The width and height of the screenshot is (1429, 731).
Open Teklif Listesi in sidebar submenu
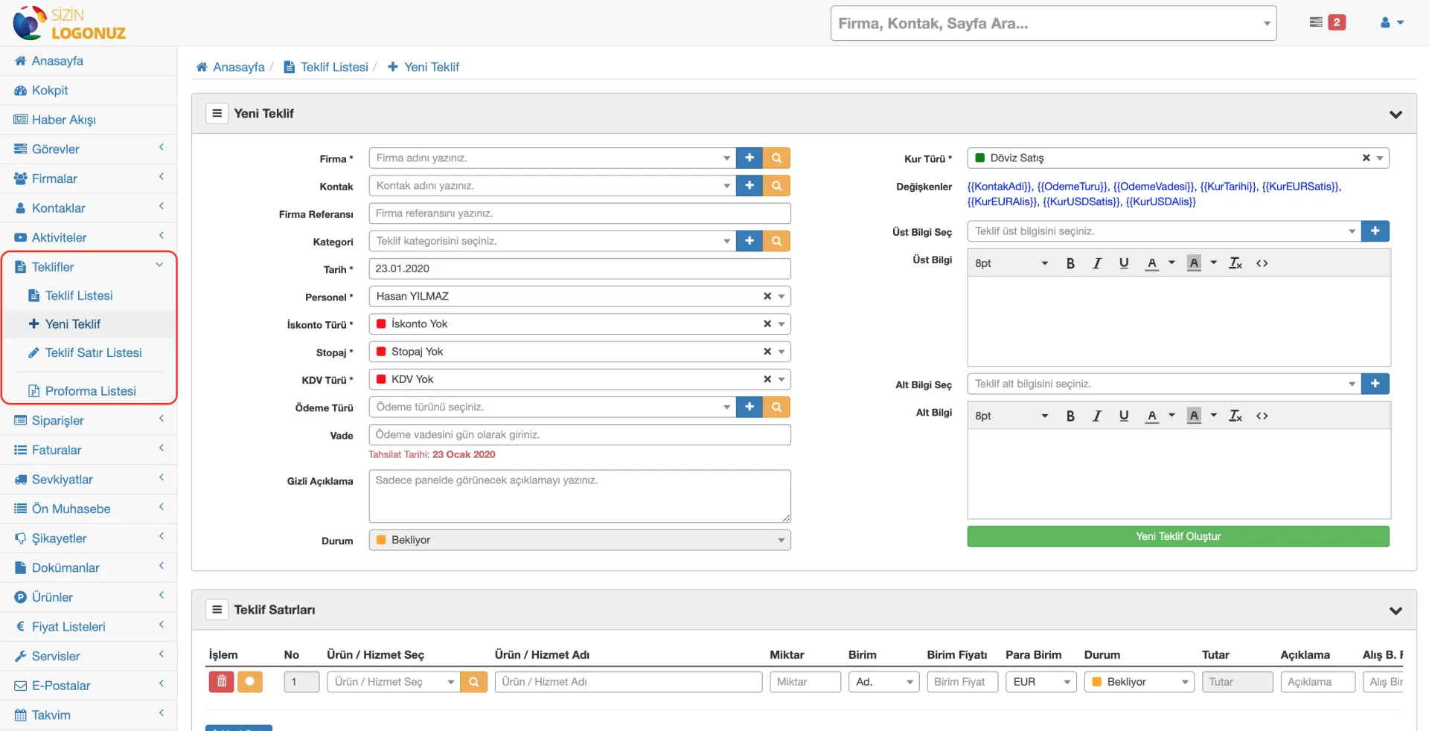click(x=79, y=295)
